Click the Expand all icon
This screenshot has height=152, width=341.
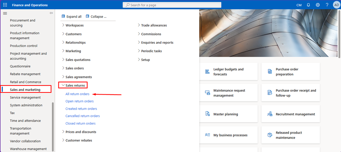click(63, 16)
